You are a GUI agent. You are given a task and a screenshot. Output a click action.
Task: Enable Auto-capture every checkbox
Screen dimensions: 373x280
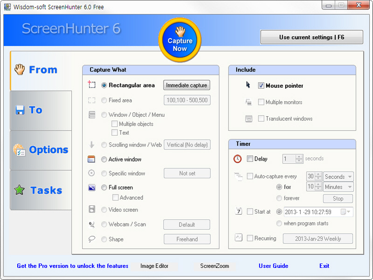coord(250,176)
